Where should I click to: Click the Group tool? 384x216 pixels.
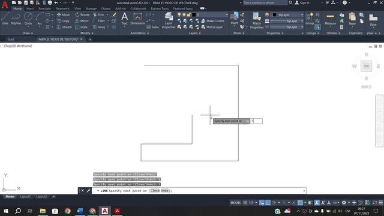point(310,19)
